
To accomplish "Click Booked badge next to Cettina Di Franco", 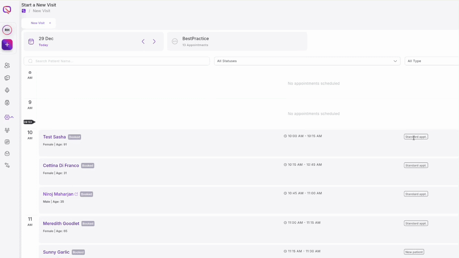I will click(88, 166).
